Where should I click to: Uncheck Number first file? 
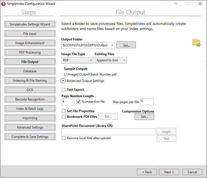coord(78,102)
